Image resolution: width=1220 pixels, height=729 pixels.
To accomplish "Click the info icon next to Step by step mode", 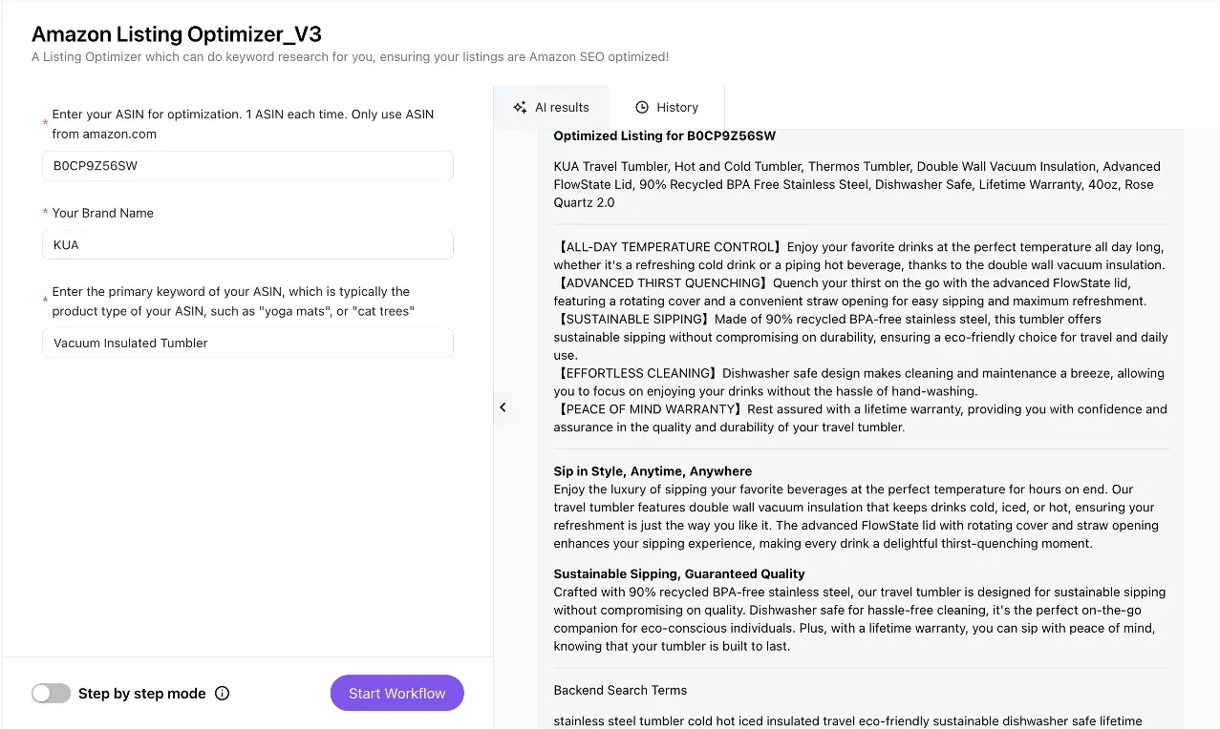I will pyautogui.click(x=223, y=694).
